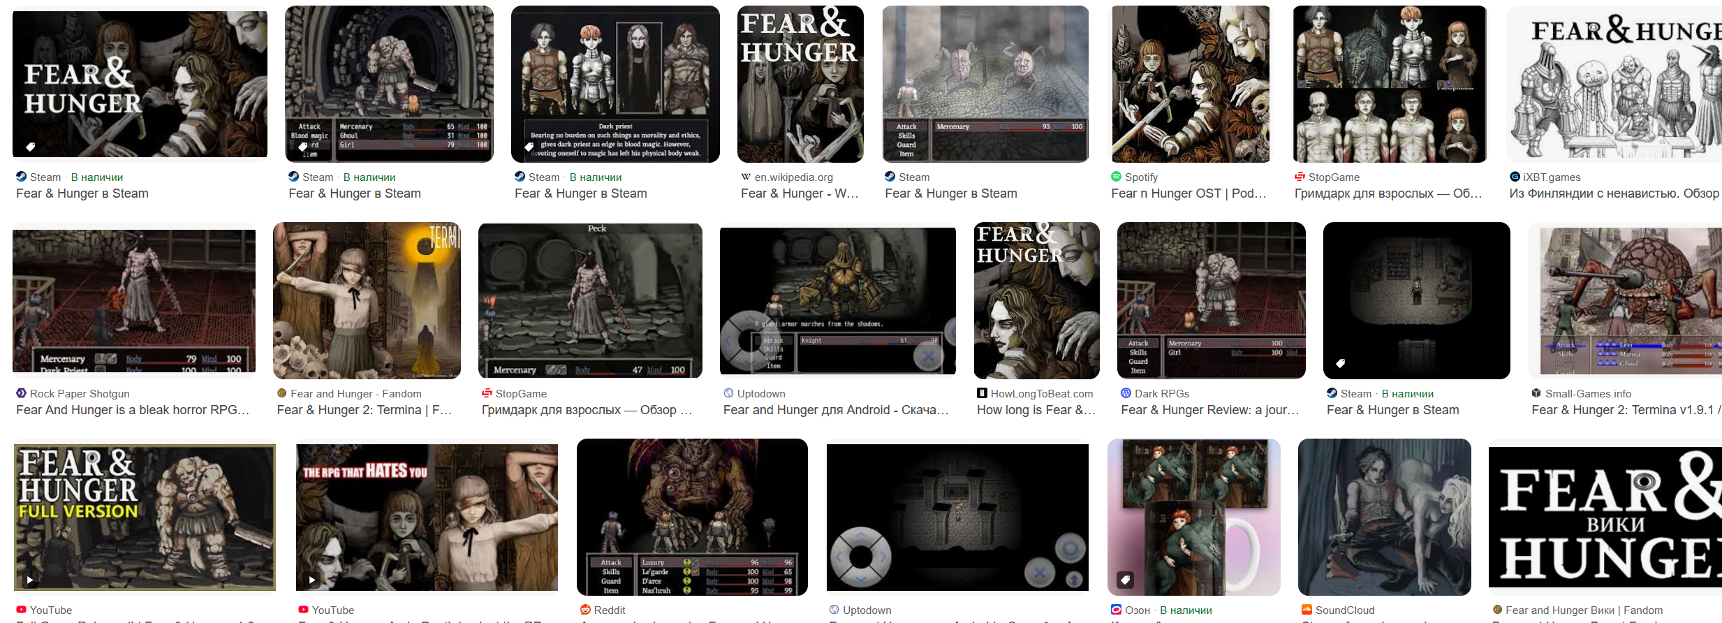Screen dimensions: 1722x623
Task: Click the Steam favicon under the two spider-creatures battle screenshot
Action: (890, 177)
